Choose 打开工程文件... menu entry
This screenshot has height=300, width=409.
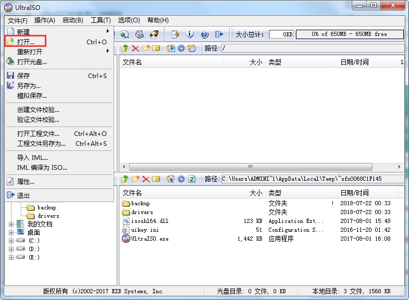click(59, 134)
